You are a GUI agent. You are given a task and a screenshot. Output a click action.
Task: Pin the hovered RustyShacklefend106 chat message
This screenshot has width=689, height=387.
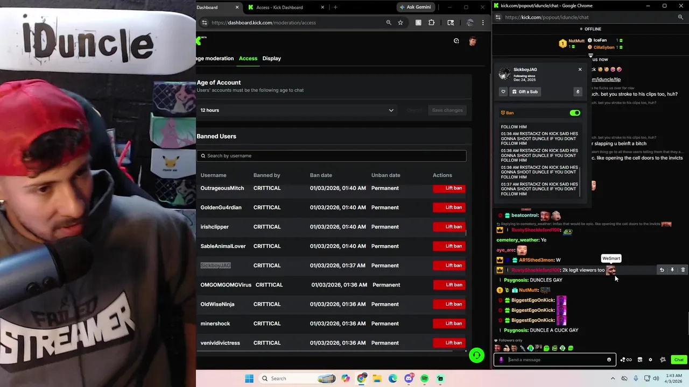[x=672, y=270]
